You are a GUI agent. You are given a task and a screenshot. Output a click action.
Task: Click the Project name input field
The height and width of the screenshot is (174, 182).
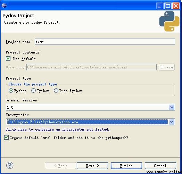coord(105,42)
